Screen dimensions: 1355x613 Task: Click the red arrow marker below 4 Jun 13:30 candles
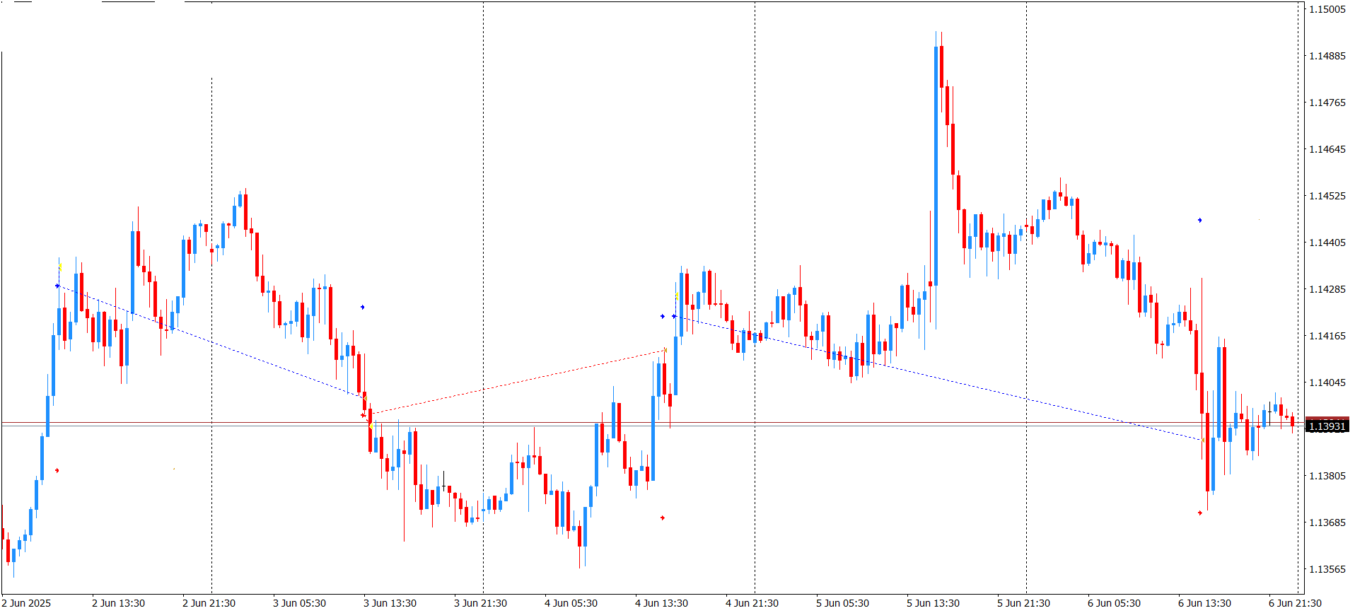(x=663, y=518)
